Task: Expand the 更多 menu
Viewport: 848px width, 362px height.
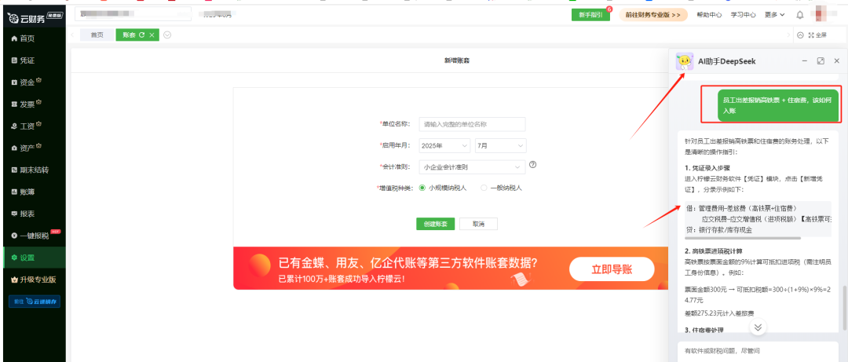Action: point(774,15)
